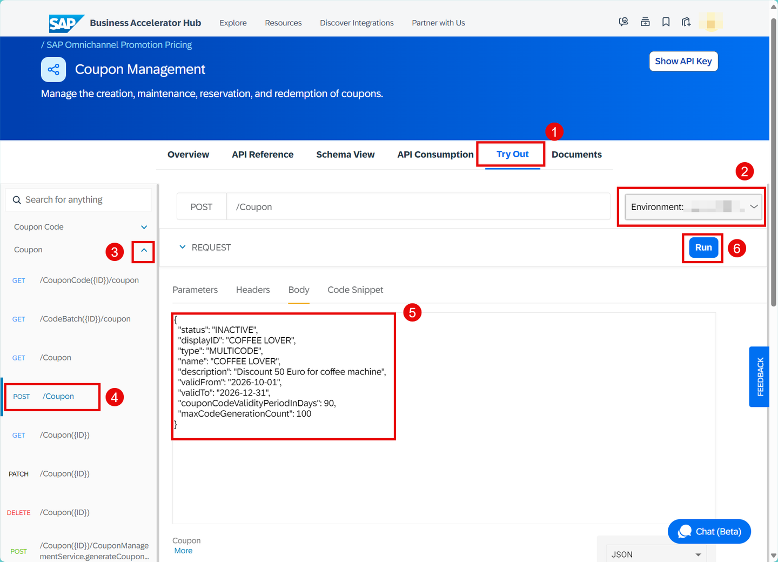Click the Coupon Management share icon
Screen dimensions: 778x562
point(53,69)
